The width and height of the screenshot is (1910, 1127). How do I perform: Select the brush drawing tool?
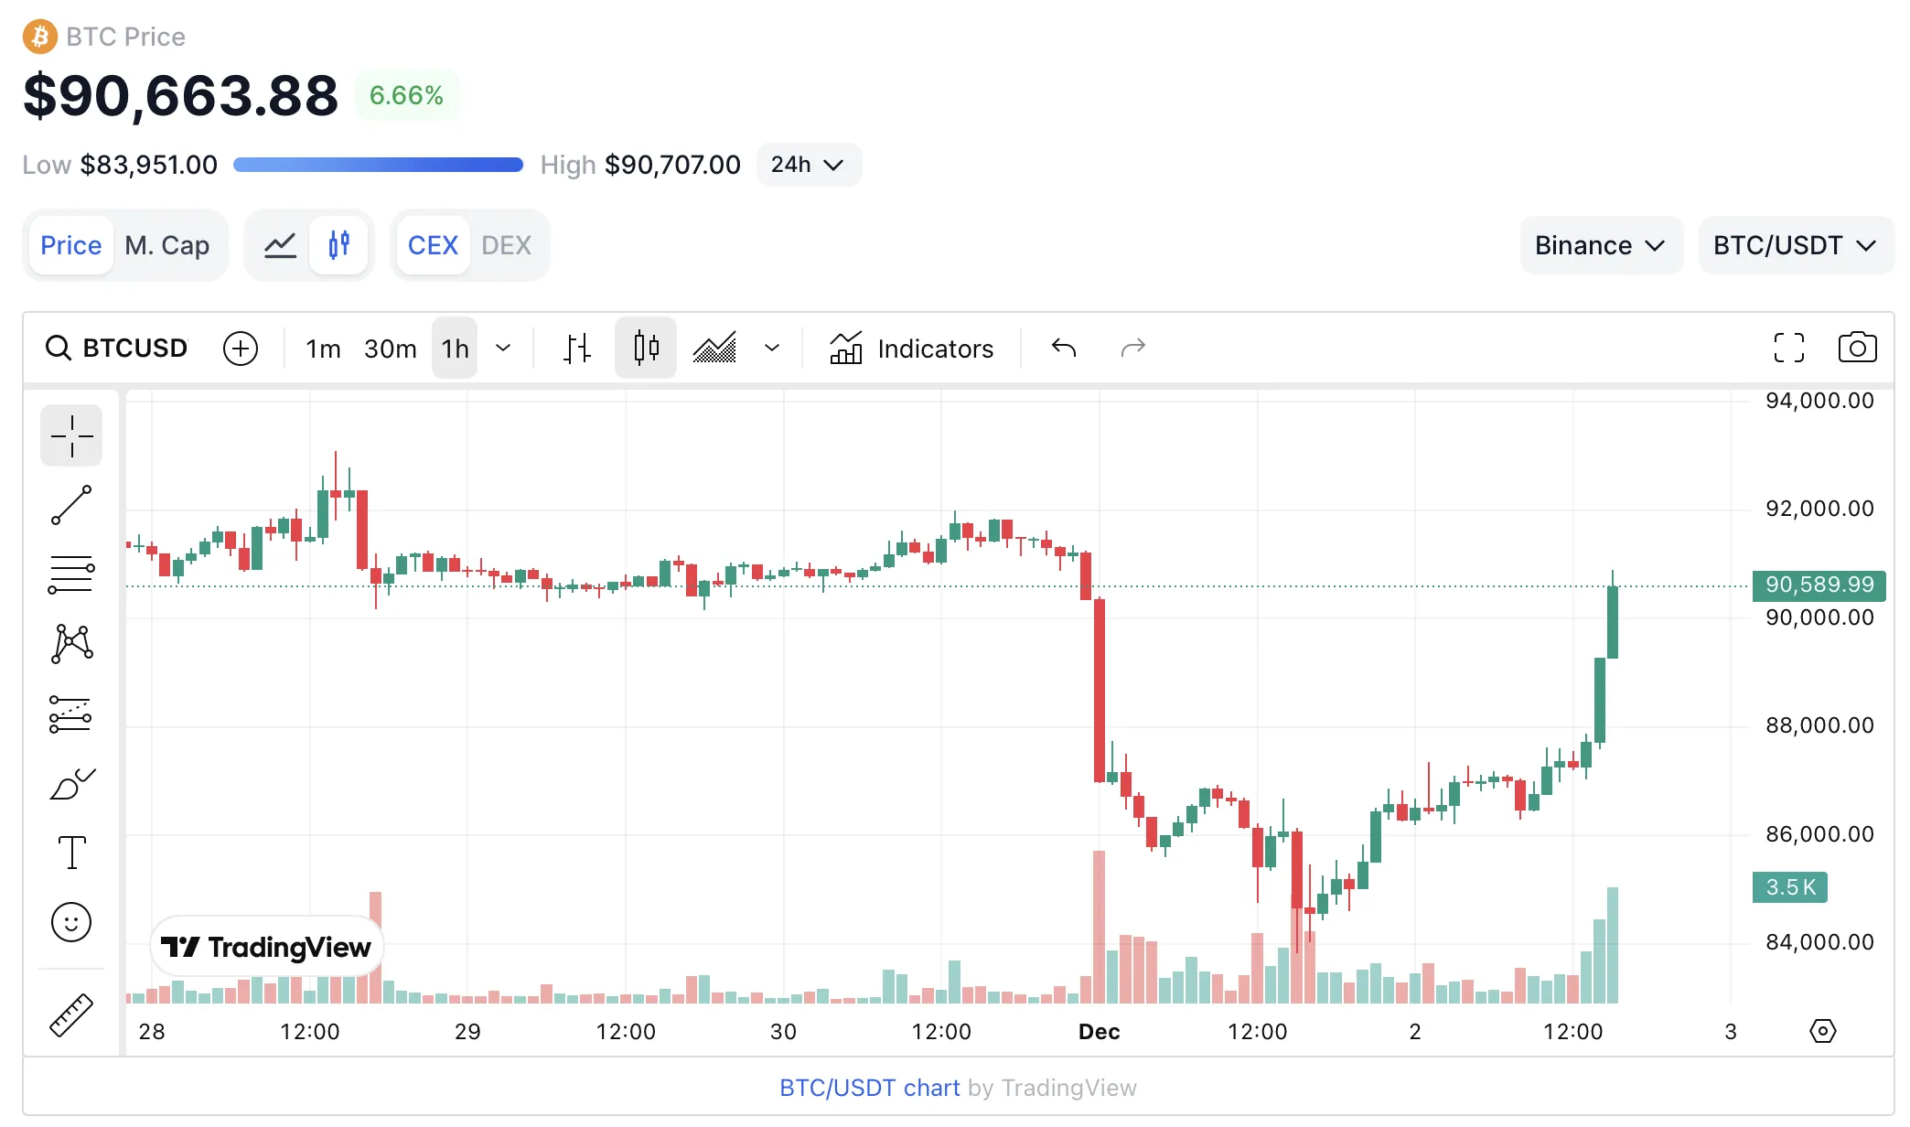tap(71, 783)
